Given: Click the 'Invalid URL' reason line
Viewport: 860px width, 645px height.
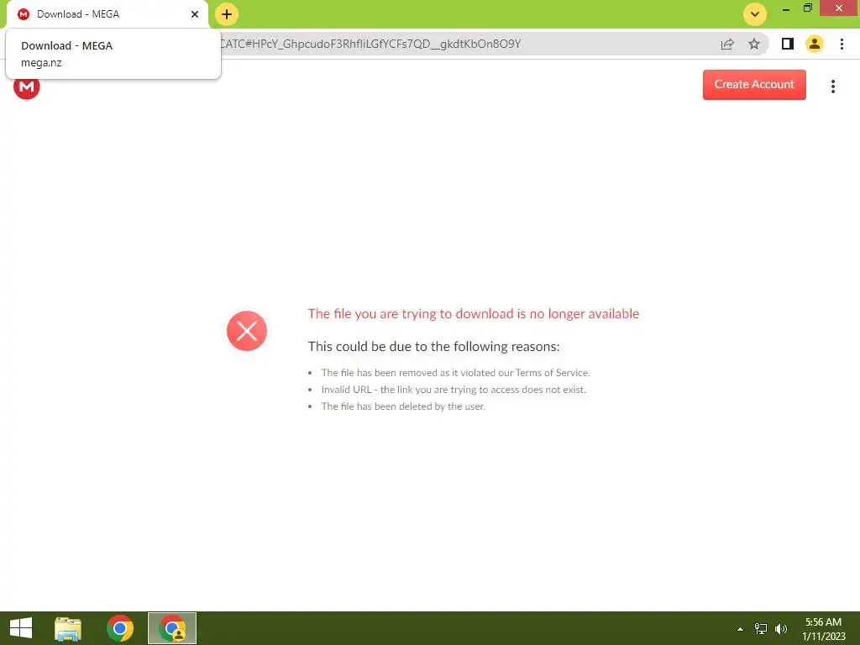Looking at the screenshot, I should click(454, 390).
